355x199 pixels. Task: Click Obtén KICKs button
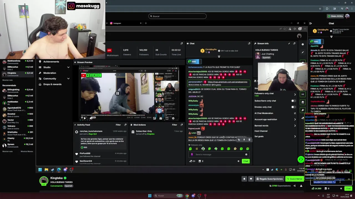pos(335,16)
